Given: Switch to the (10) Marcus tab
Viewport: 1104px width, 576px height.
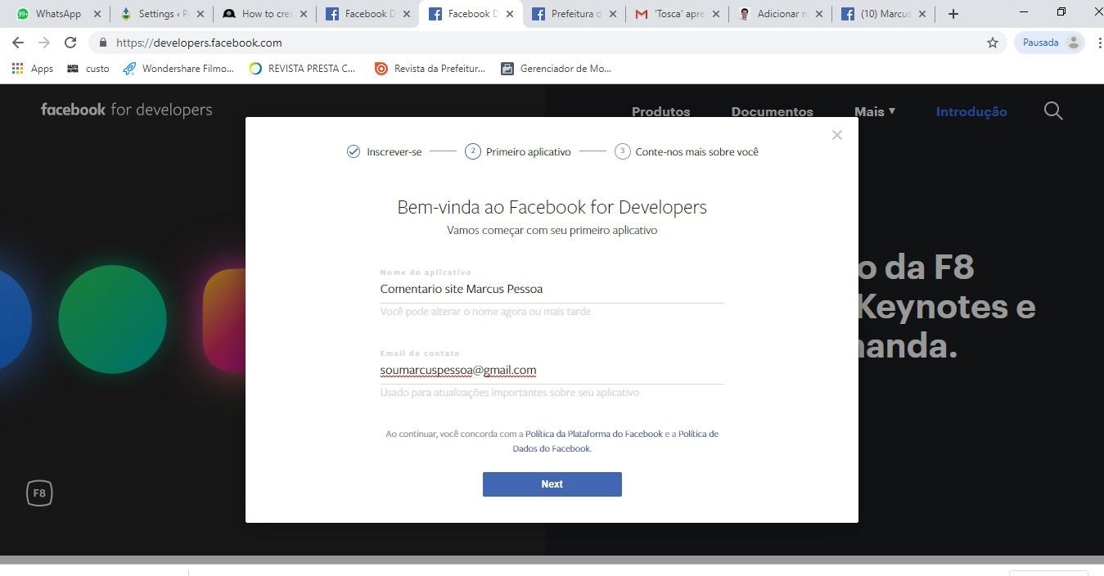Looking at the screenshot, I should [x=885, y=14].
